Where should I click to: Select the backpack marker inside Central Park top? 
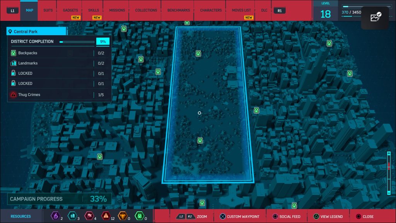pos(198,53)
